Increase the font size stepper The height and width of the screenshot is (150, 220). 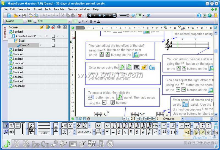coord(80,20)
